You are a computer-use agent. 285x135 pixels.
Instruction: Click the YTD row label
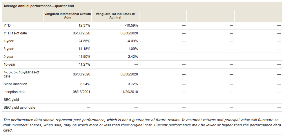[x=7, y=25]
